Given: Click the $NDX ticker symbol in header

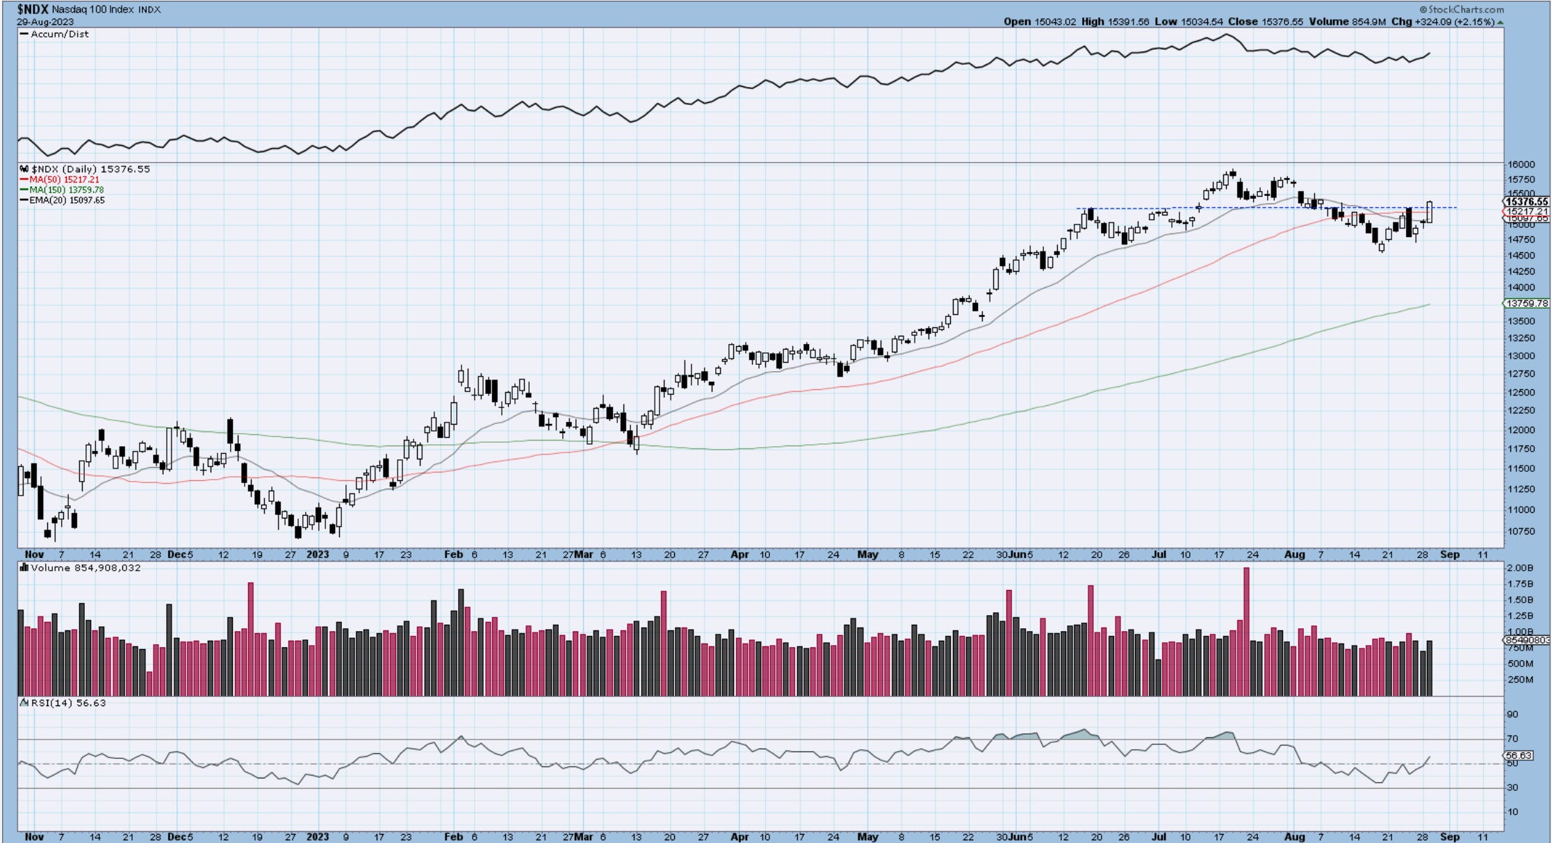Looking at the screenshot, I should coord(33,9).
